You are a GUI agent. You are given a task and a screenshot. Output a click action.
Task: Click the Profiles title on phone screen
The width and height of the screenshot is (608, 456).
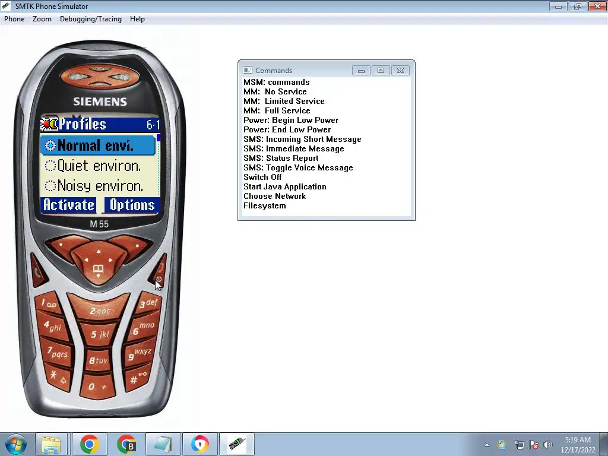click(x=82, y=124)
